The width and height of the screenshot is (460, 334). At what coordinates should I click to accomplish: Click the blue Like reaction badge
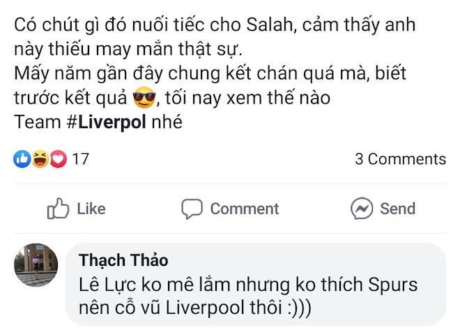click(22, 159)
